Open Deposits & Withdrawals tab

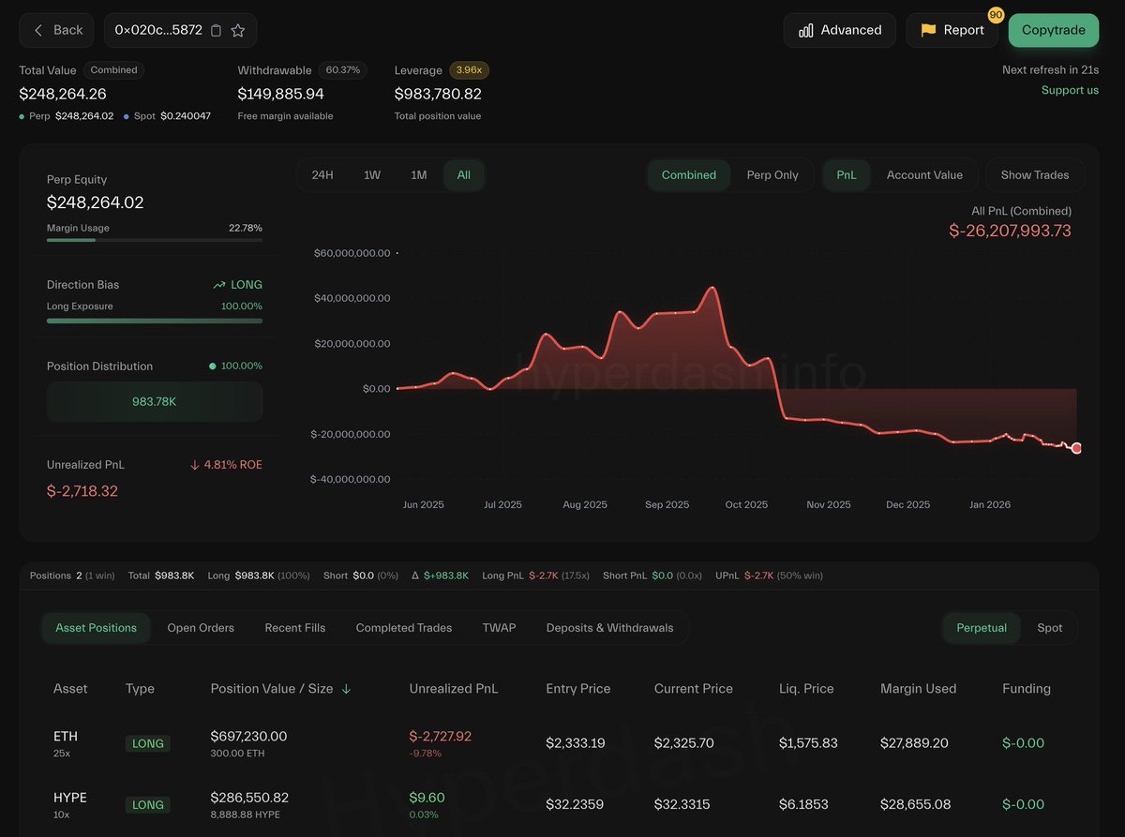609,628
